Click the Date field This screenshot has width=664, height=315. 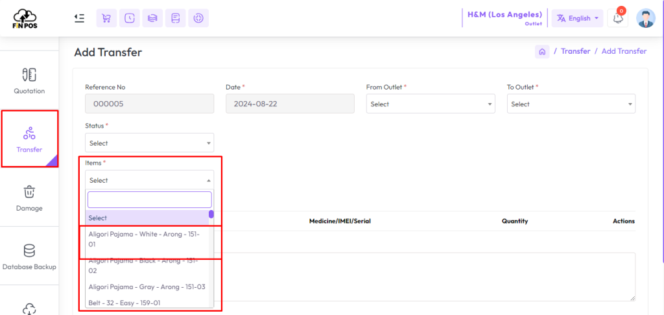pyautogui.click(x=290, y=104)
